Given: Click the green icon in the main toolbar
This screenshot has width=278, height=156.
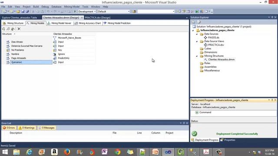Looking at the screenshot, I should [x=197, y=12].
